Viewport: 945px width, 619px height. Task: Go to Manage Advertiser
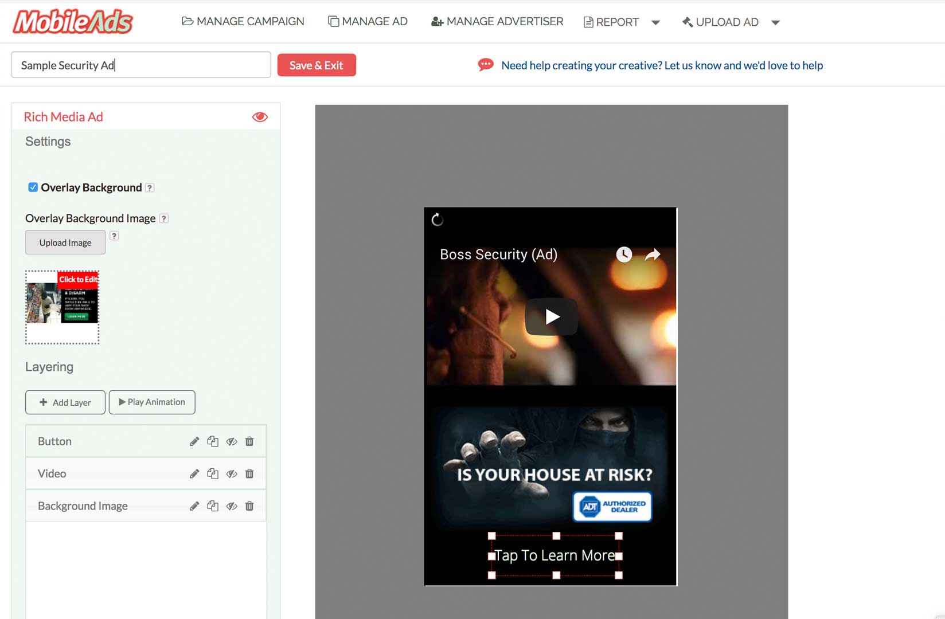[497, 22]
